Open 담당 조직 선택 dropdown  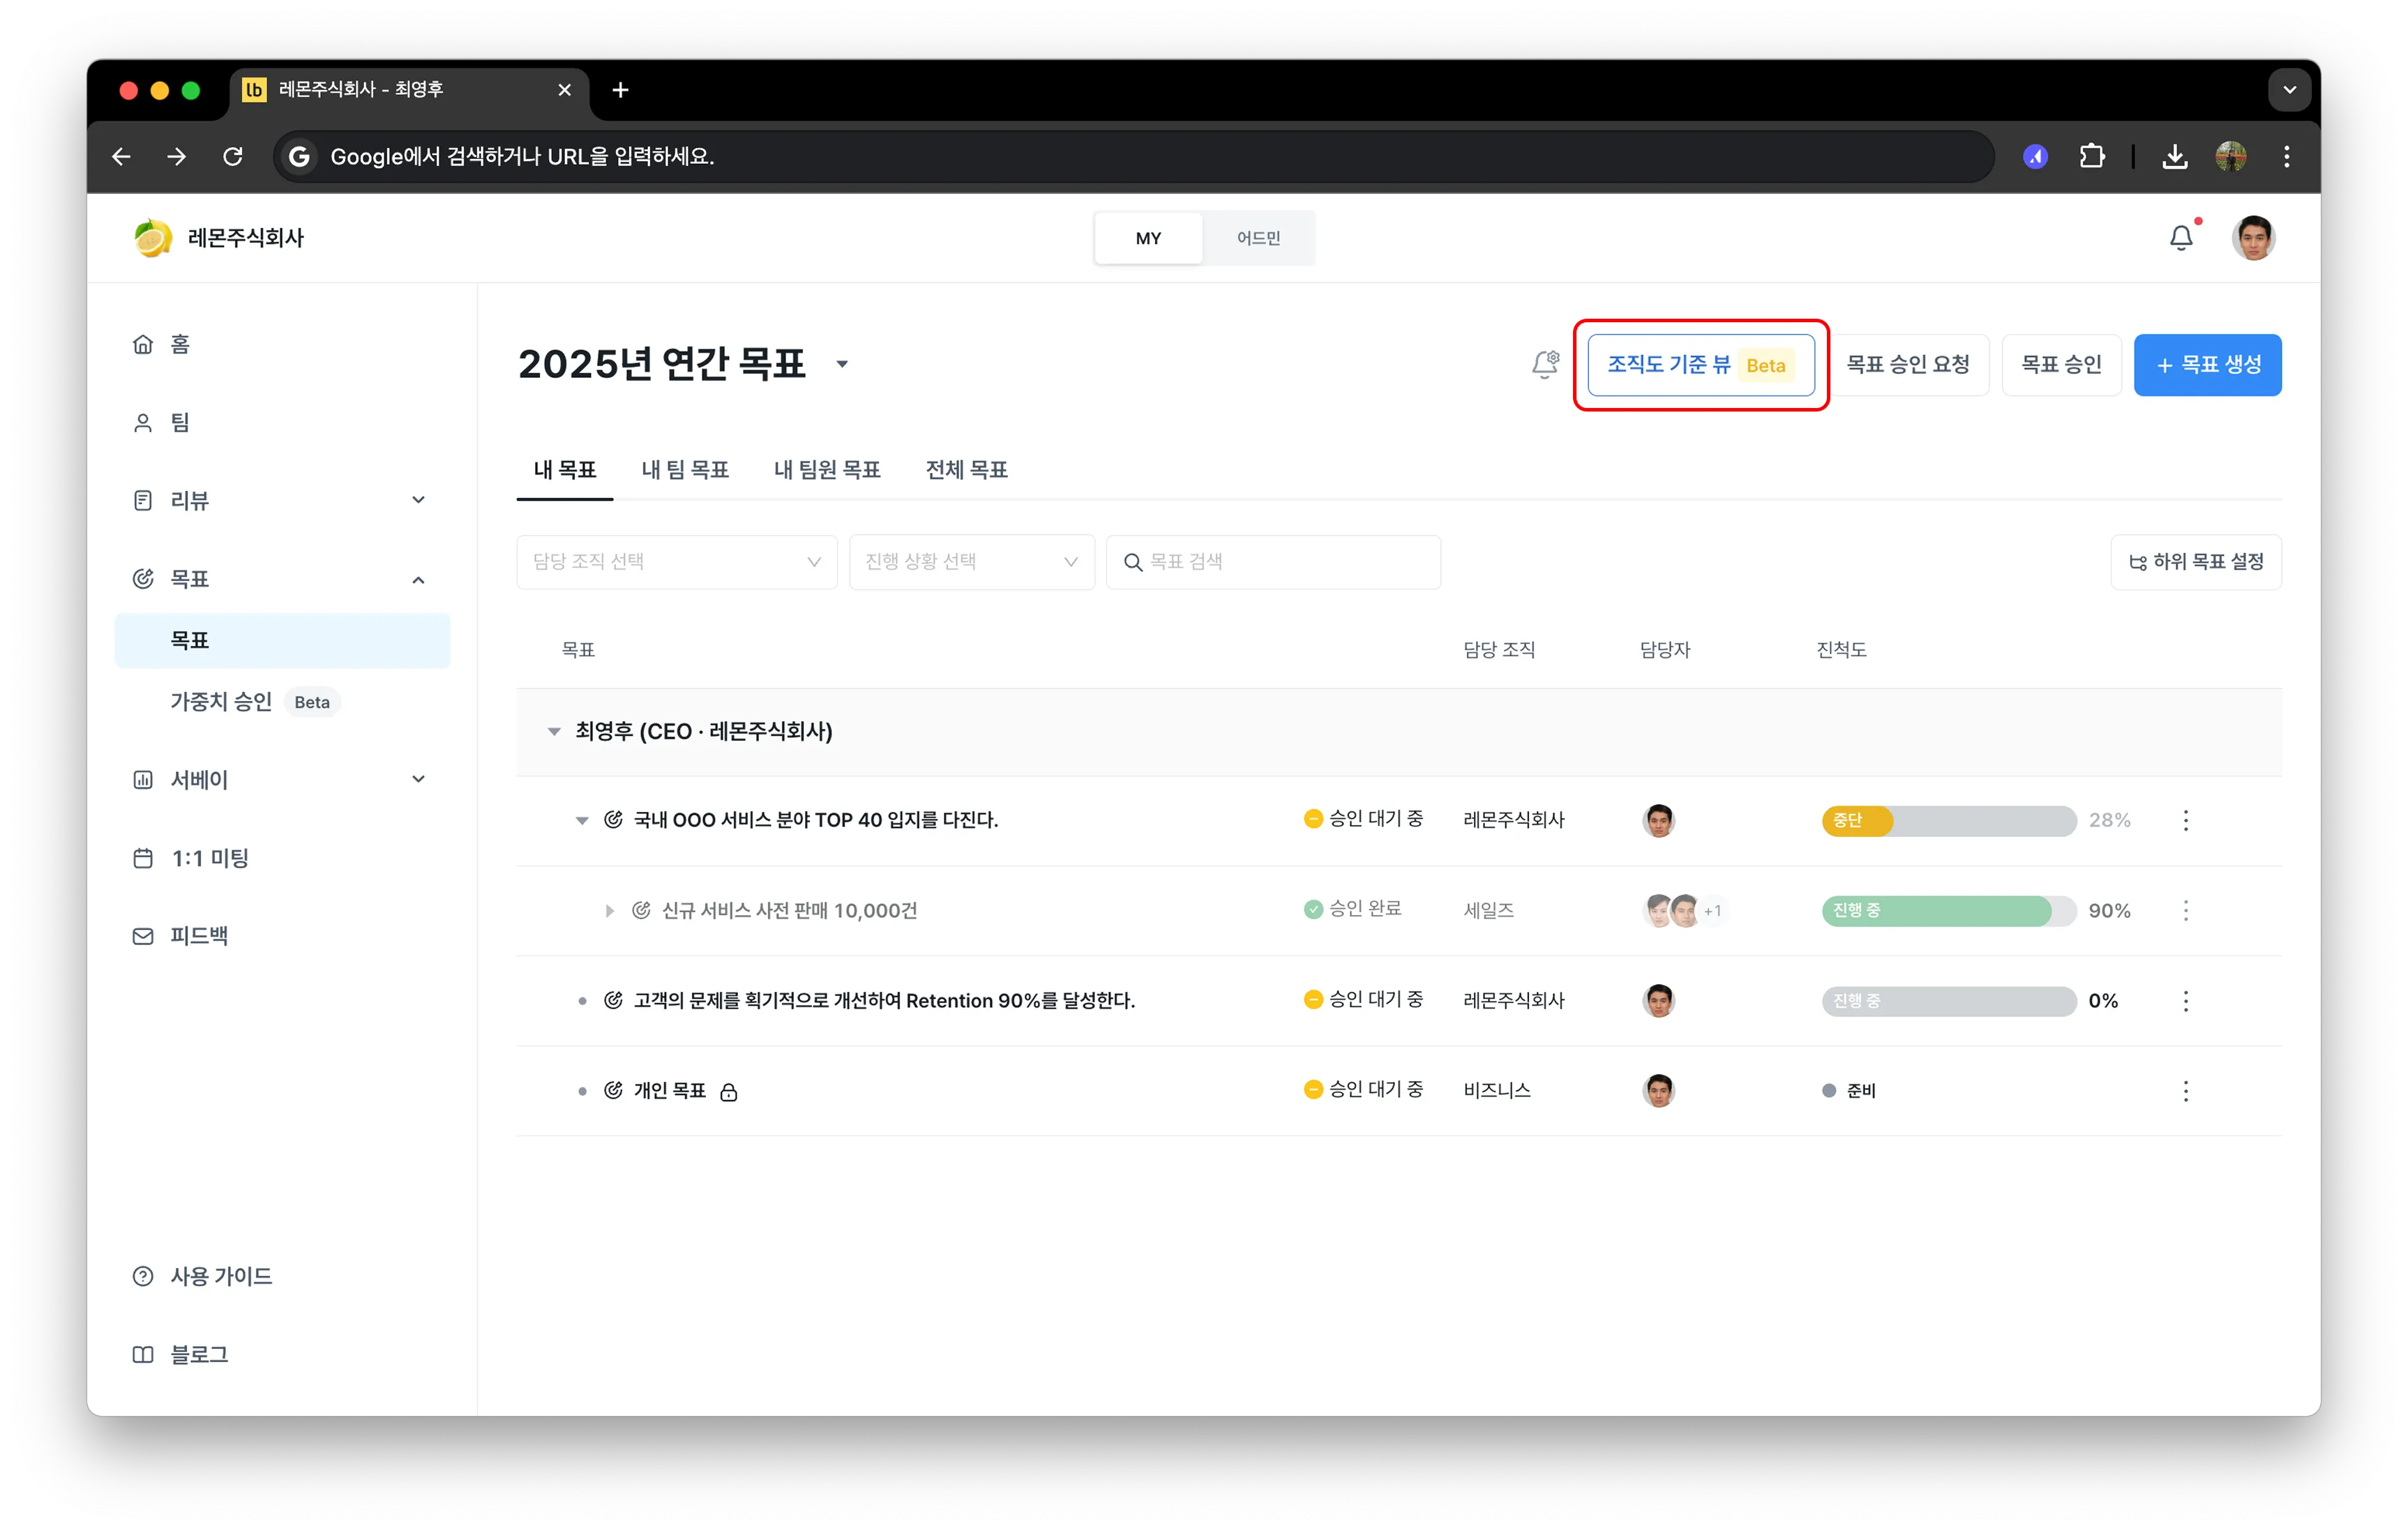click(677, 562)
